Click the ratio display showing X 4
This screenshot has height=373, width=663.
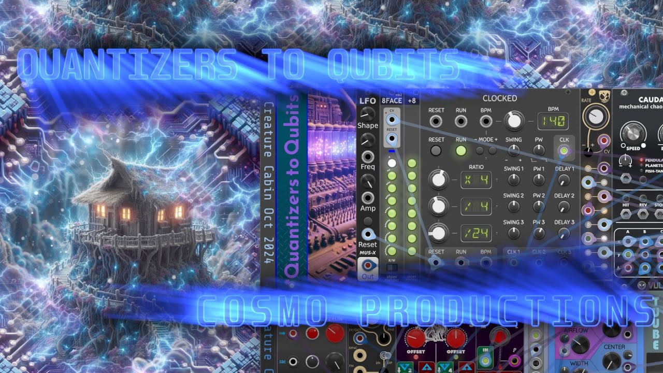476,180
